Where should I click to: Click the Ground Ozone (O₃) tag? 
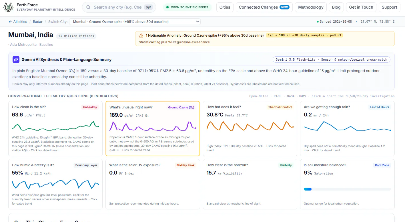coord(181,107)
